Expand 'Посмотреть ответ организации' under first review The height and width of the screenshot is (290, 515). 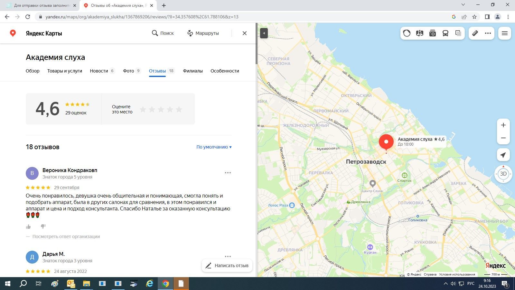tap(66, 237)
